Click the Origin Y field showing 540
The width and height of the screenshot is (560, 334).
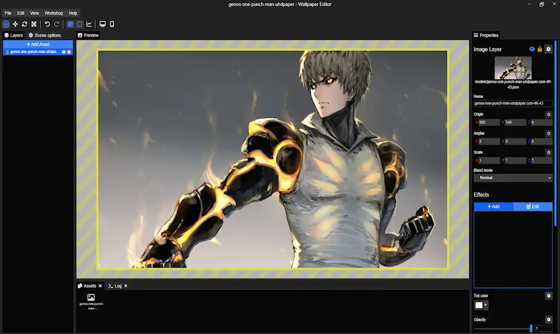tap(515, 123)
